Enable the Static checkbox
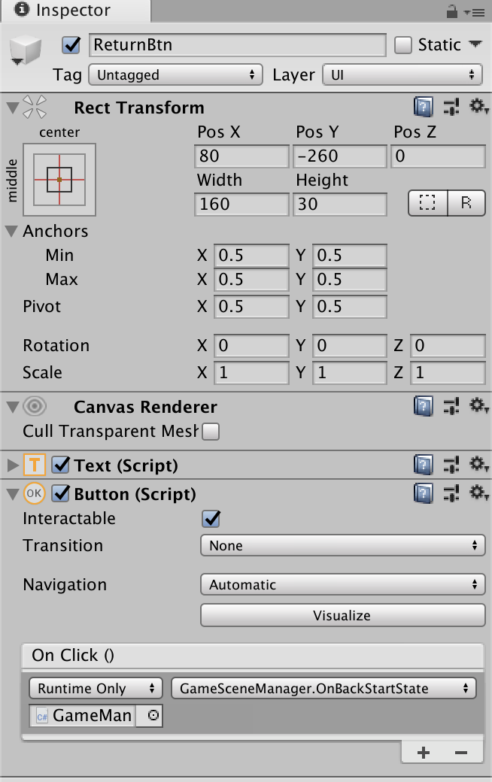 click(404, 45)
